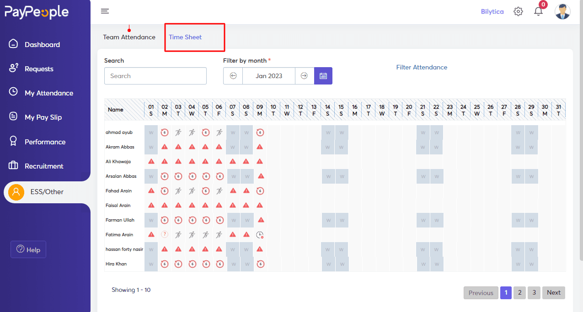
Task: Click Hira Khan's day 28 weekend cell
Action: tap(519, 264)
